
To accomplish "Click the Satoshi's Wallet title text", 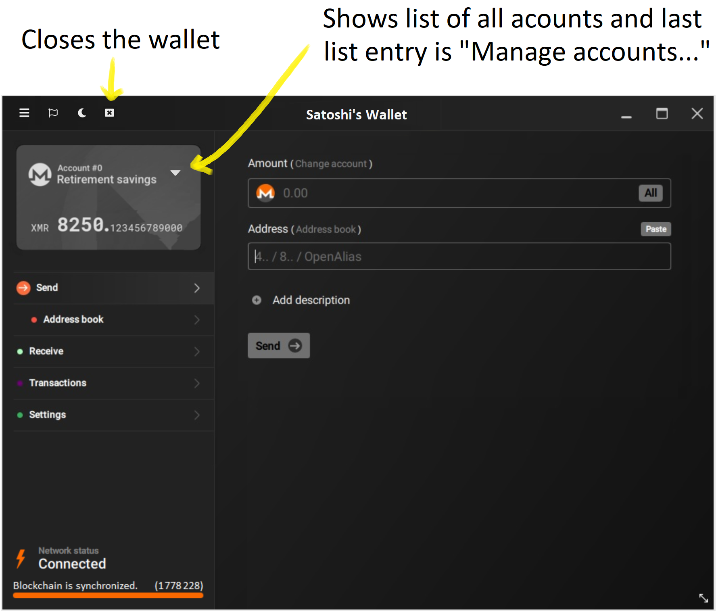I will tap(356, 115).
